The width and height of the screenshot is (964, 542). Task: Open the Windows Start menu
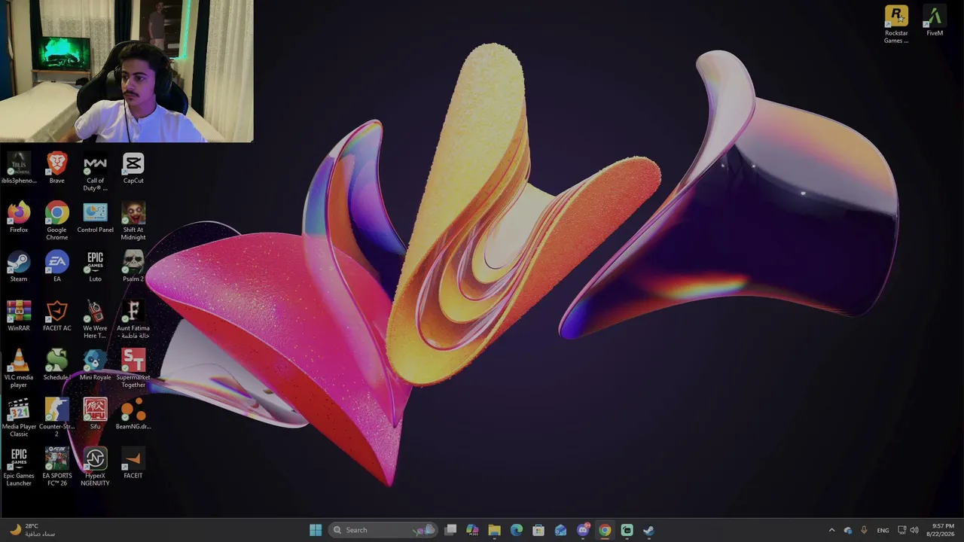[x=316, y=530]
